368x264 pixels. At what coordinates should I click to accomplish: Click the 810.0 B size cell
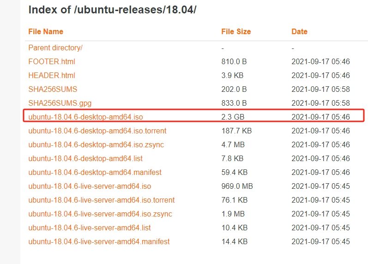point(234,61)
